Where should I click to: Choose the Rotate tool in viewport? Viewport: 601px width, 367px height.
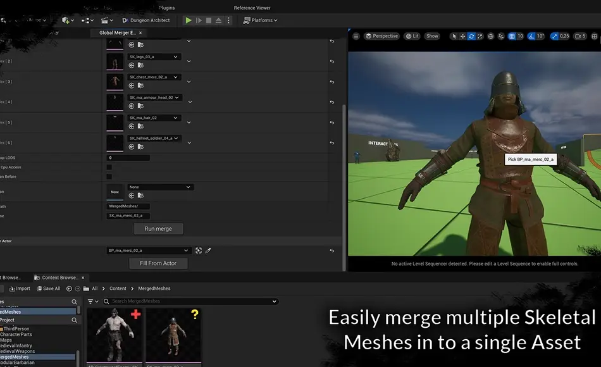pos(471,36)
